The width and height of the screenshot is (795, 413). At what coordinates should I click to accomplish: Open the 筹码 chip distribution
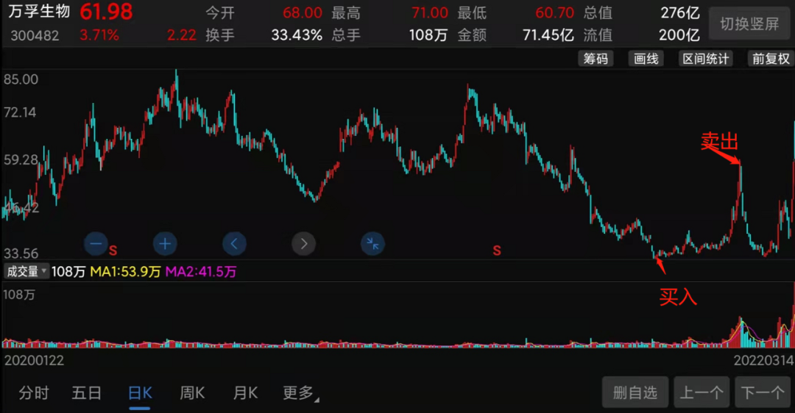click(596, 59)
